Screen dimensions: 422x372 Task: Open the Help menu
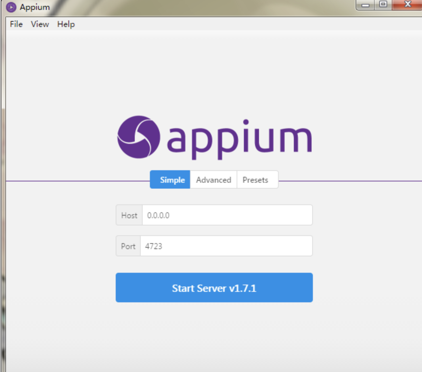tap(66, 24)
